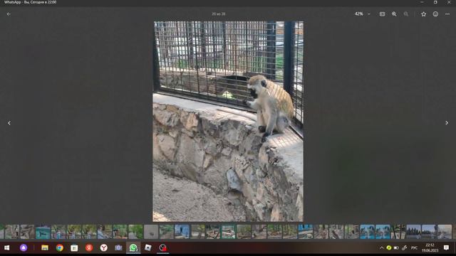
Task: Open Roblox from the taskbar
Action: (x=148, y=248)
